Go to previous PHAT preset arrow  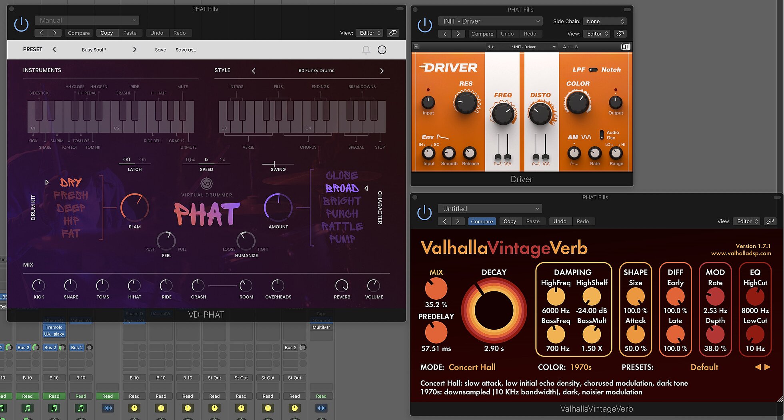54,50
